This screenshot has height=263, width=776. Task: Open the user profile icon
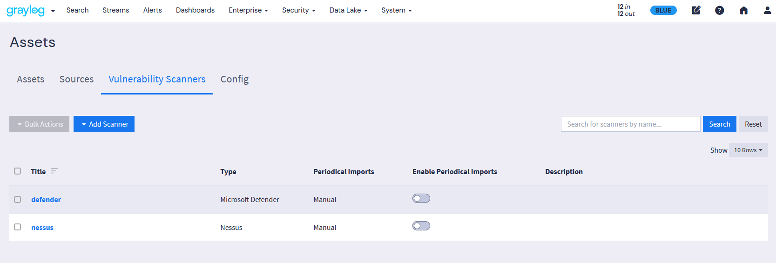pyautogui.click(x=767, y=10)
